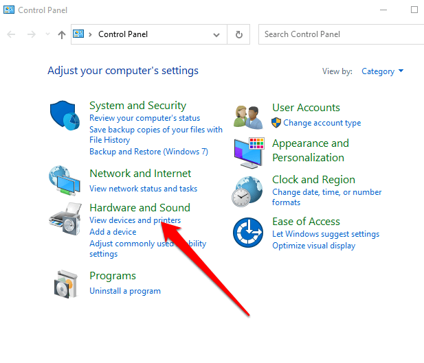Click the Appearance and Personalization monitor icon

tap(248, 152)
